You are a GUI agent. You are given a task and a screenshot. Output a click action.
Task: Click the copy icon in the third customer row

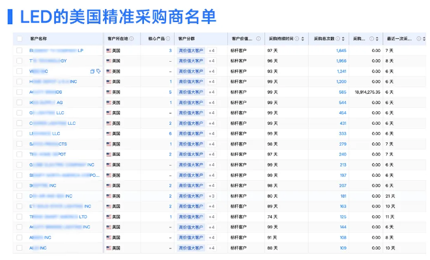coord(92,71)
